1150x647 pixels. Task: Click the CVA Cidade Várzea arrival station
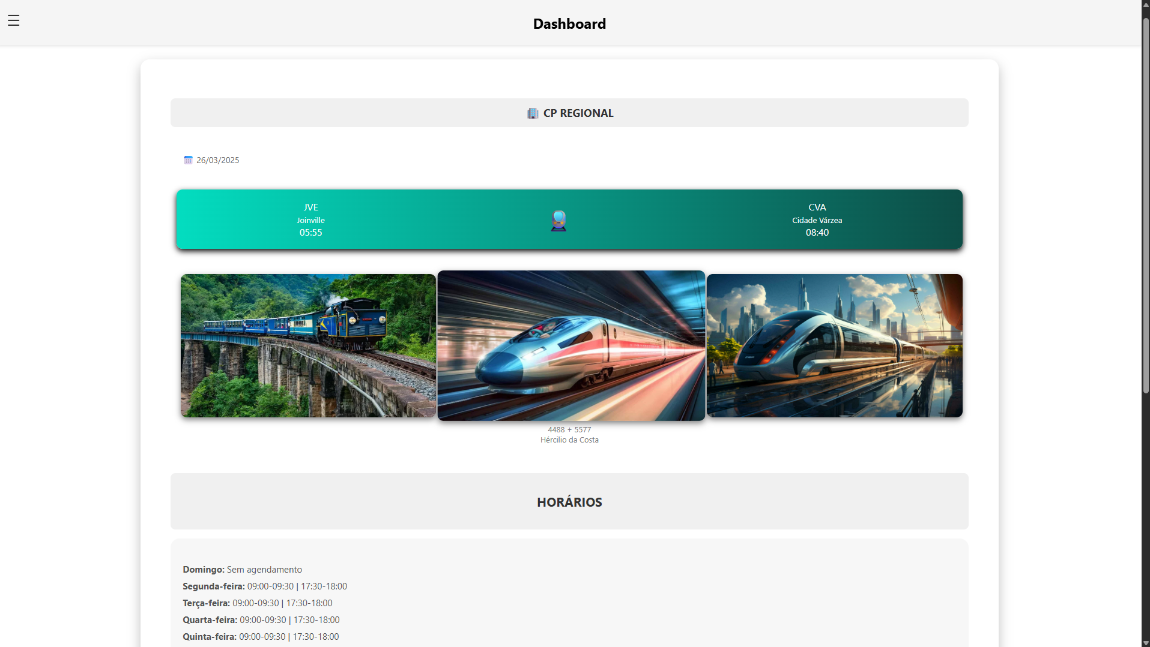tap(817, 219)
